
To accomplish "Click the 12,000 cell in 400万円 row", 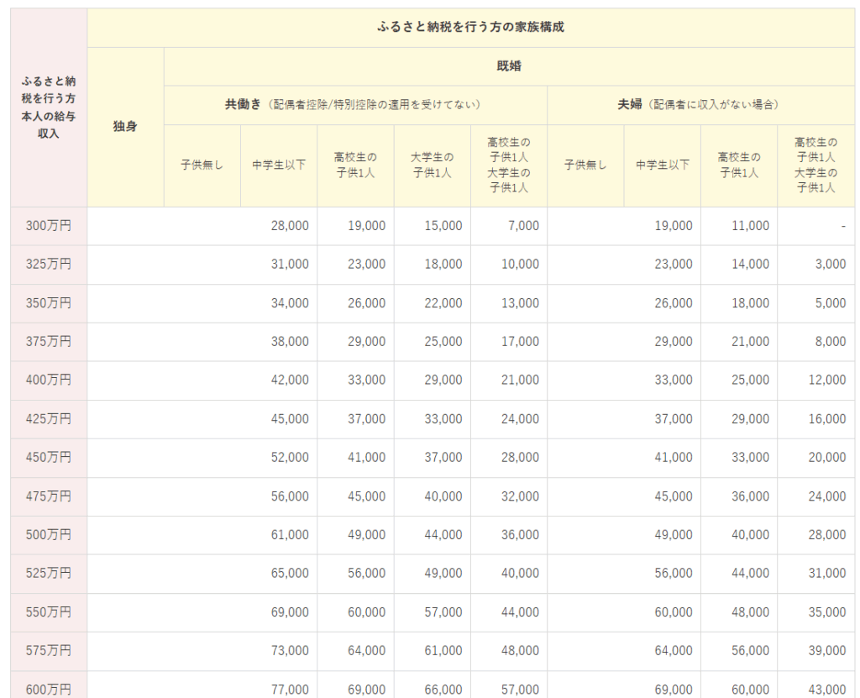I will 826,380.
